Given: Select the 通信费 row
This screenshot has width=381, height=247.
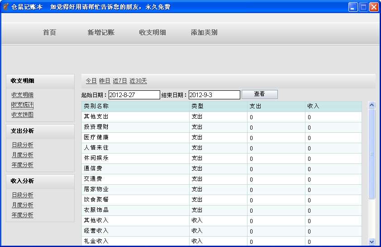Looking at the screenshot, I should pos(222,169).
